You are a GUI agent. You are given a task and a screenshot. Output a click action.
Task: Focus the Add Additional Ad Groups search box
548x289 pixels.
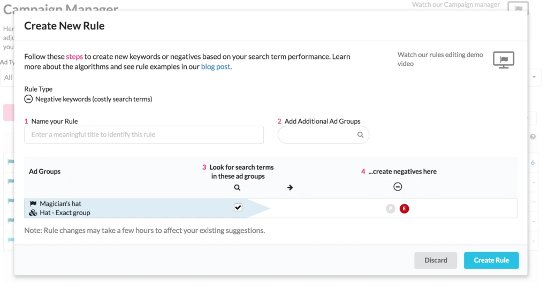click(318, 135)
